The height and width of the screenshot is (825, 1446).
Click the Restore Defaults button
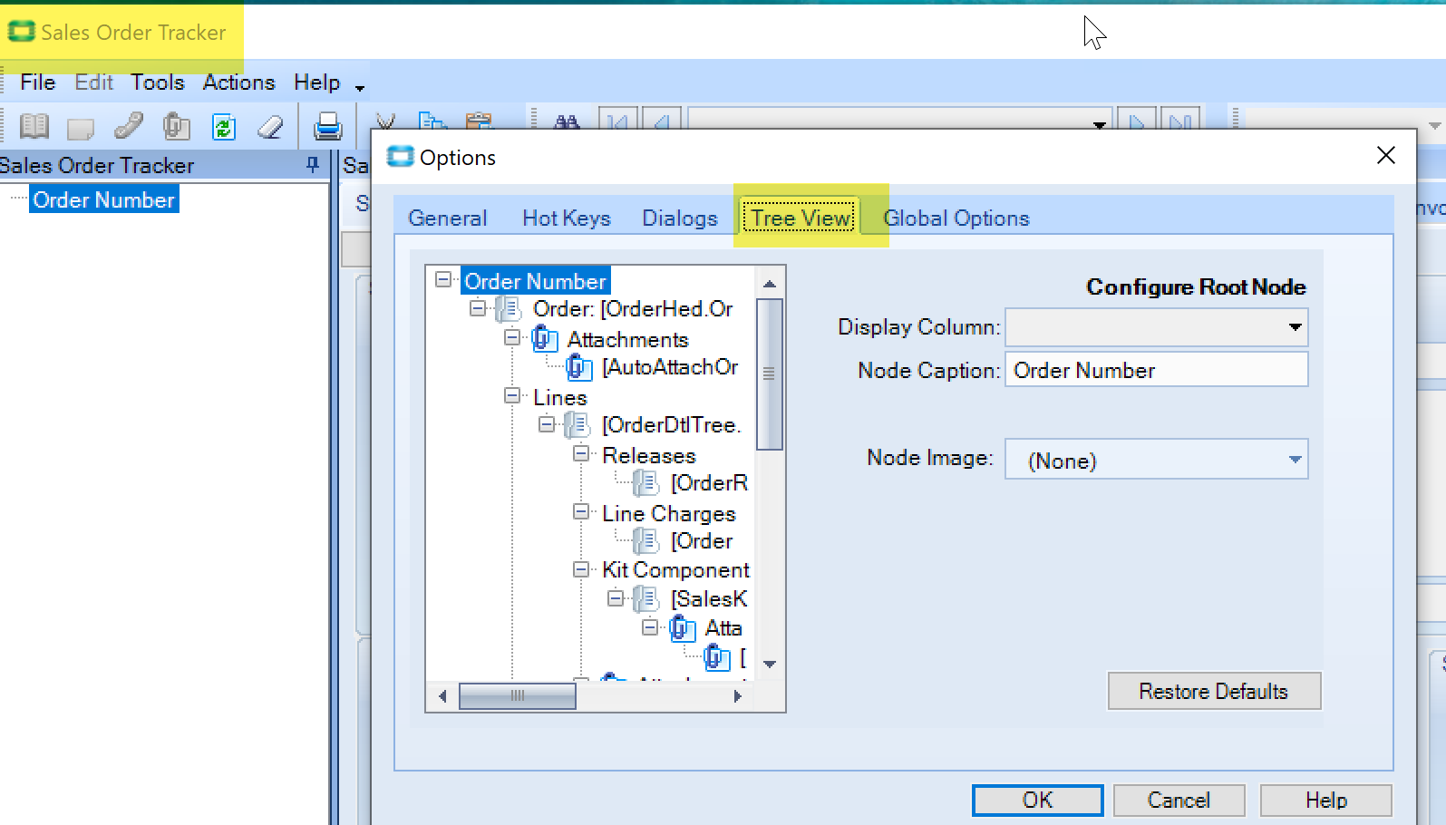tap(1214, 692)
